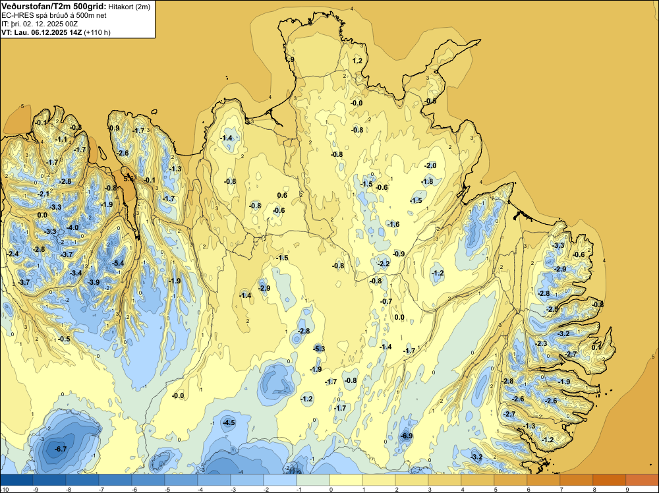Click the legend color between -7 and -6

pyautogui.click(x=115, y=480)
